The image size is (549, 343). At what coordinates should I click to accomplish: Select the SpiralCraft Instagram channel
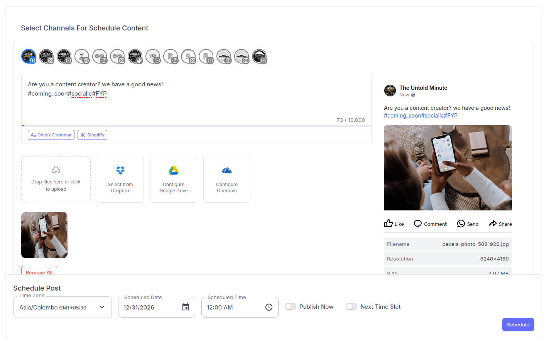click(x=117, y=56)
